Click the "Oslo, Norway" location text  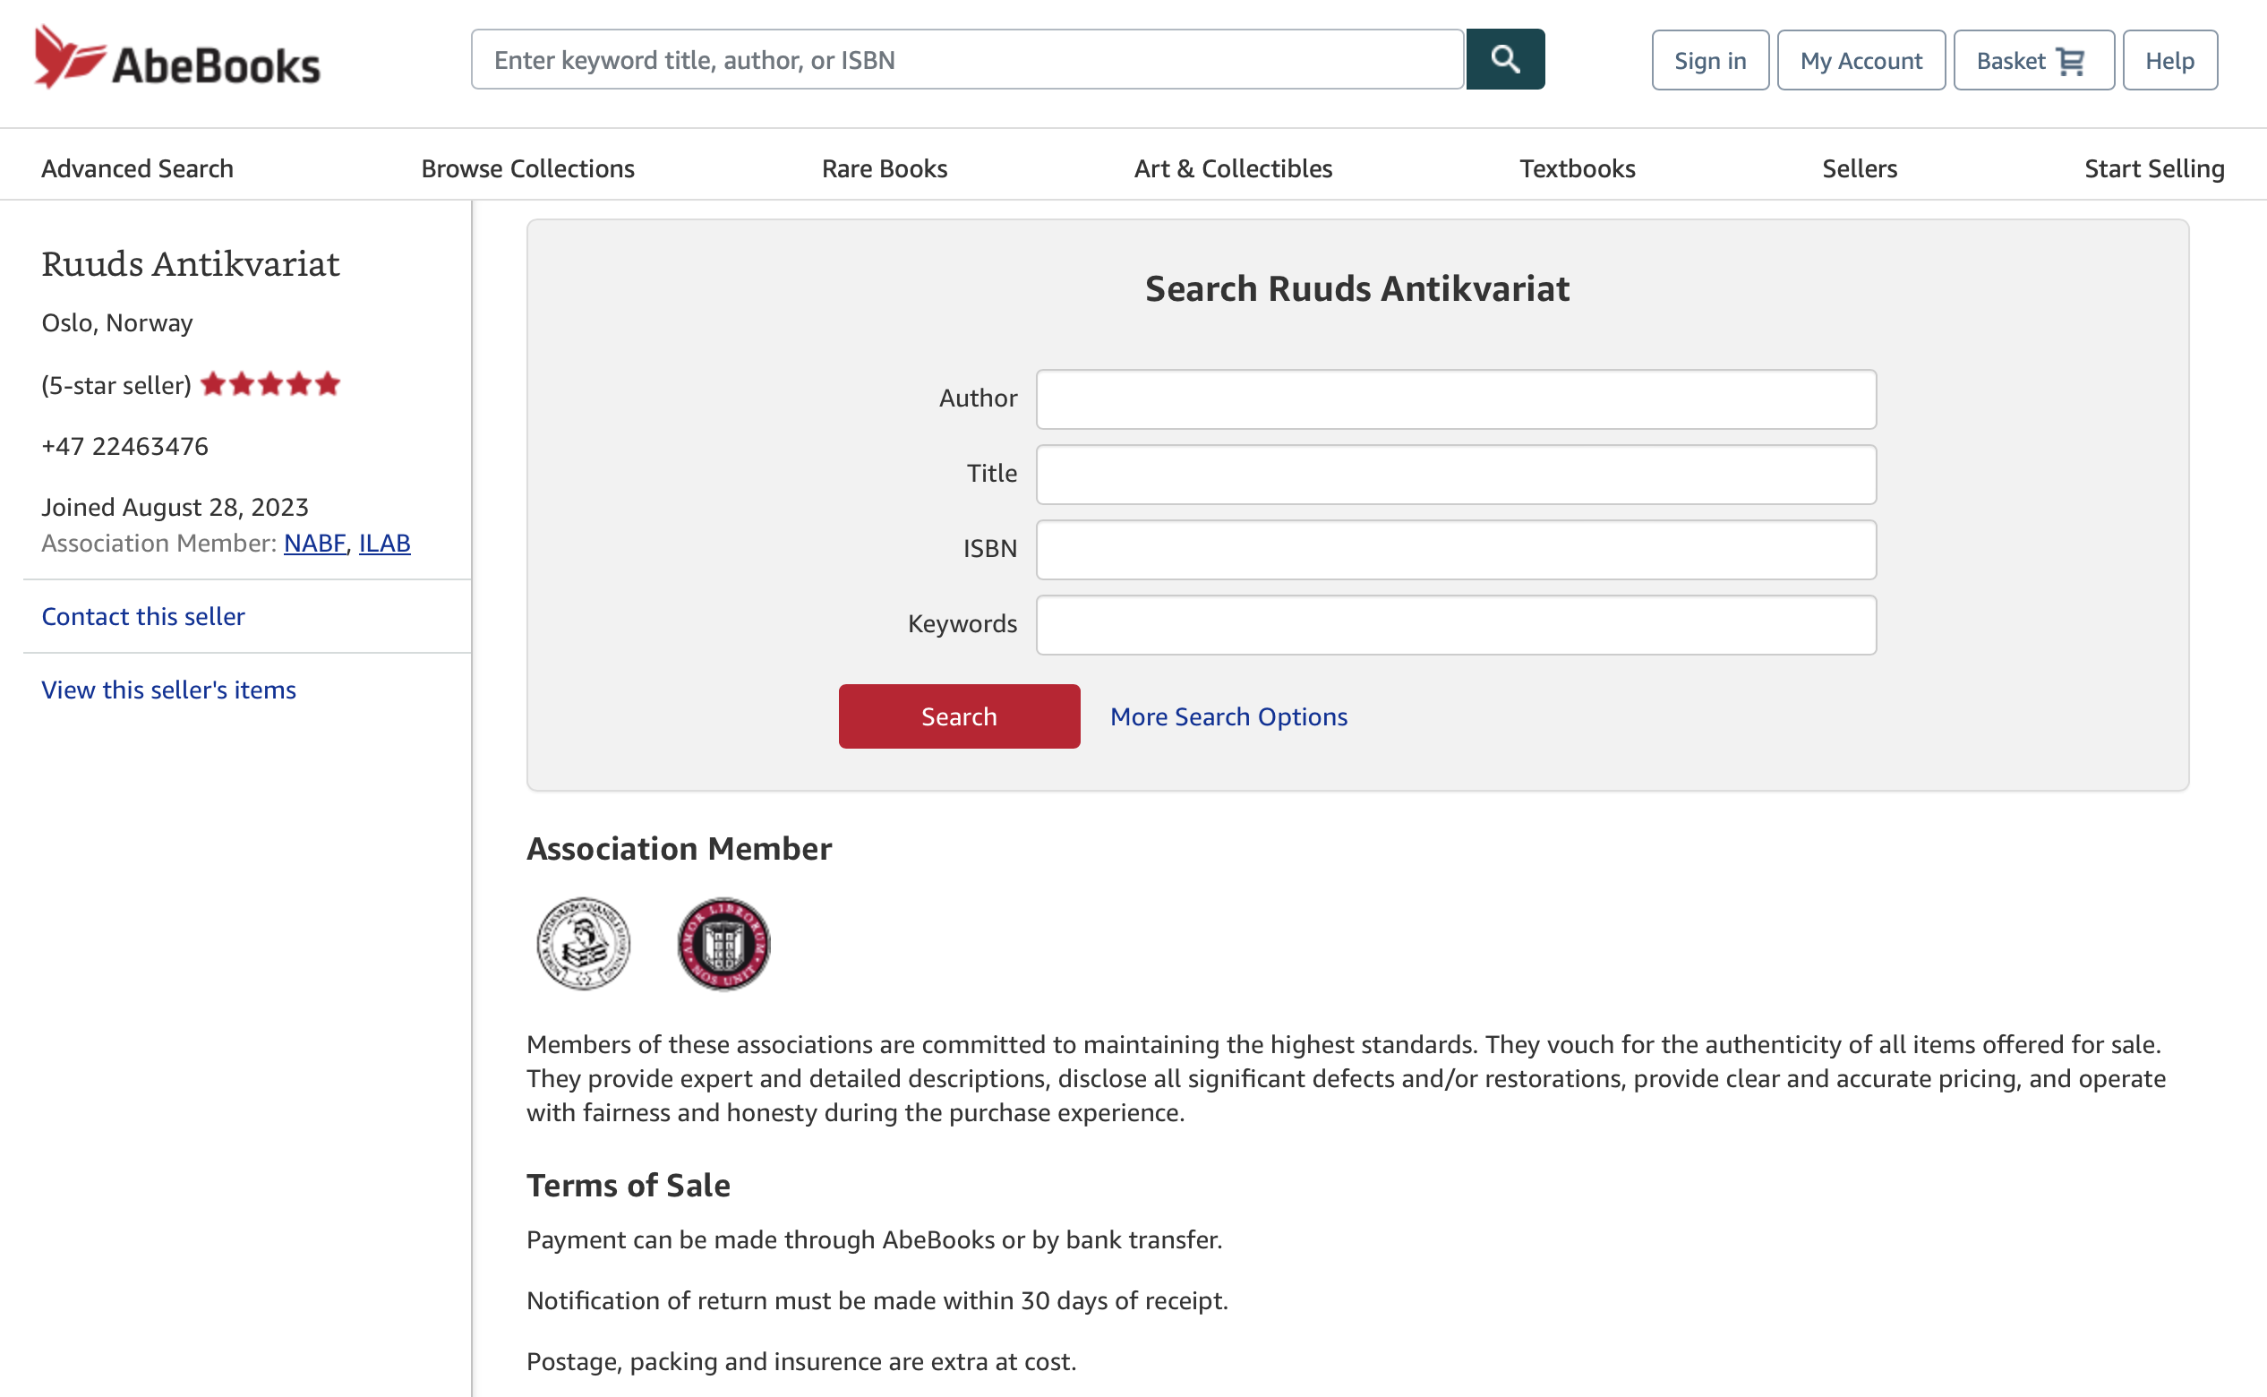tap(117, 323)
